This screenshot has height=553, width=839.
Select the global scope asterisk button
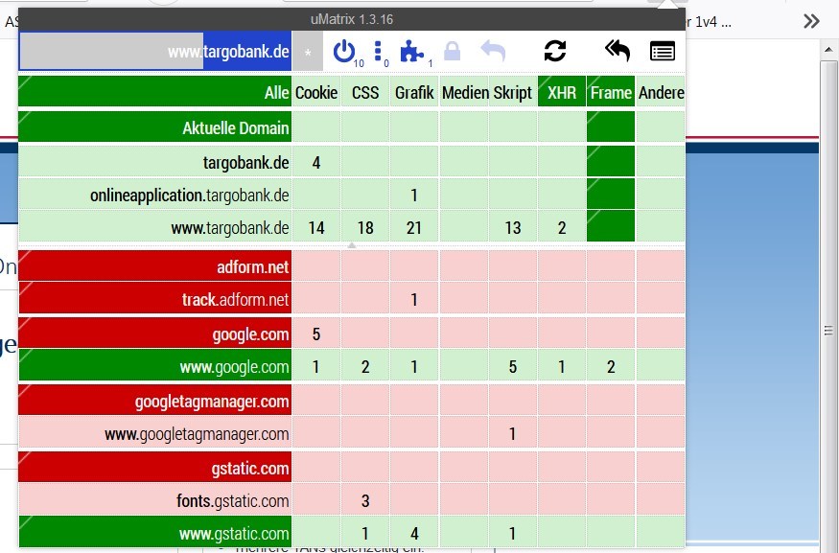tap(308, 52)
